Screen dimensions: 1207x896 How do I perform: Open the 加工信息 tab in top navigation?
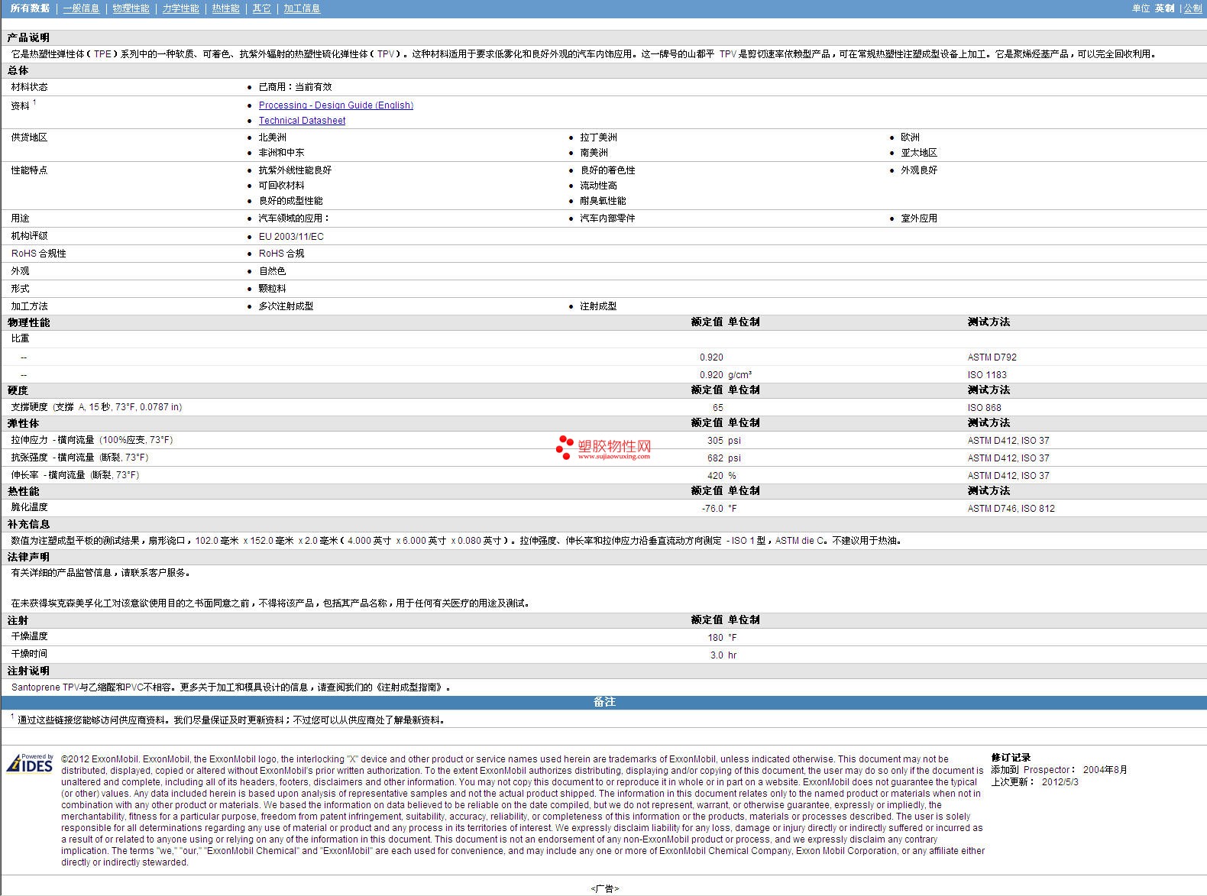302,8
